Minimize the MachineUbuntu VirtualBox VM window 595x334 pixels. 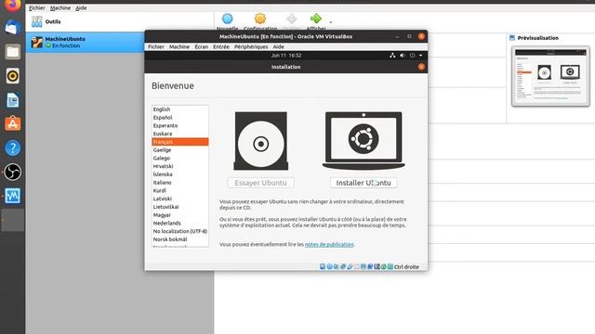pyautogui.click(x=397, y=37)
